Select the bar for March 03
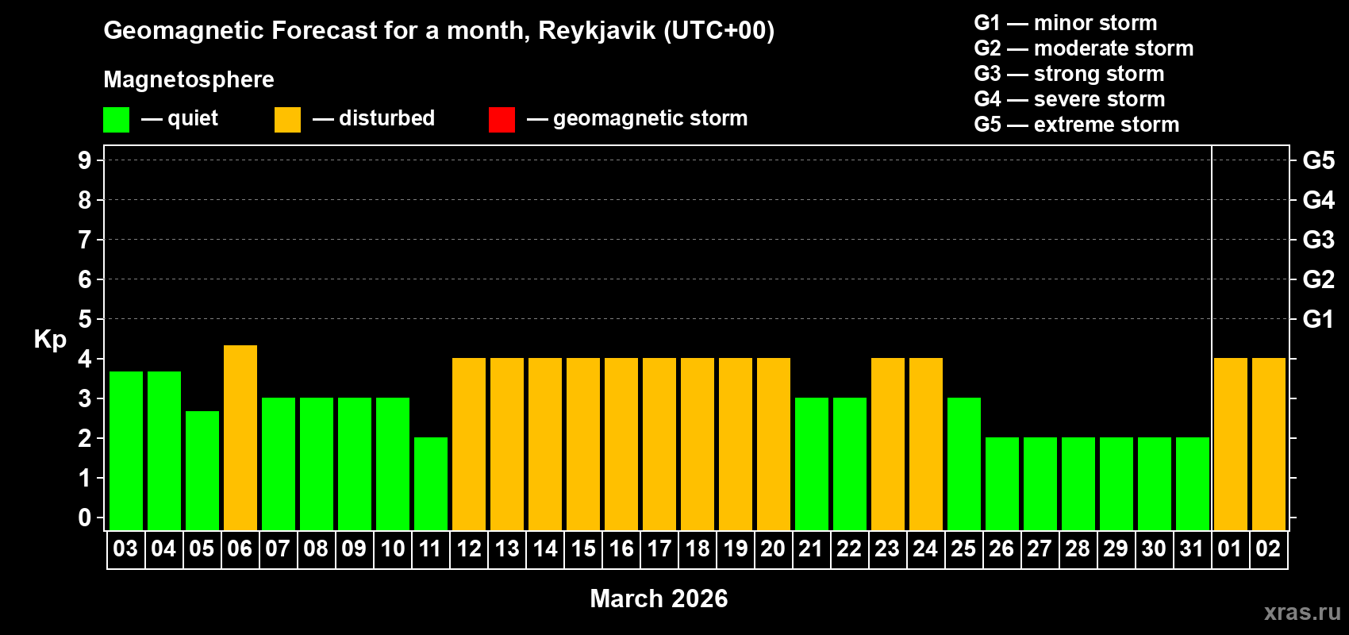1349x635 pixels. [126, 451]
